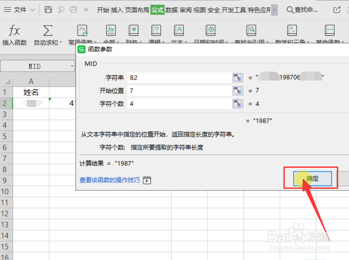The width and height of the screenshot is (349, 260).
Task: Switch to the 开发工具 ribbon tab
Action: [x=234, y=10]
